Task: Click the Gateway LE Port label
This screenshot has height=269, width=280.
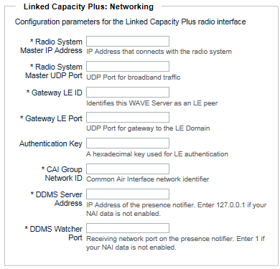Action: click(x=51, y=118)
